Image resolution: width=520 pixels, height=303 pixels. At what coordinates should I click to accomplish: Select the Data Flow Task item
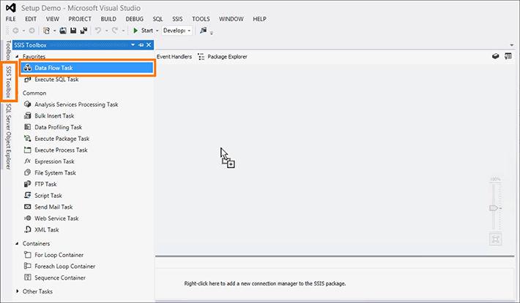point(87,68)
